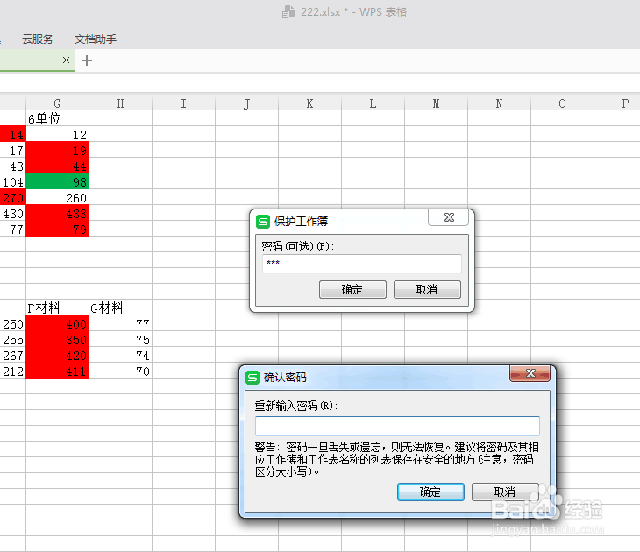Click the F材料 header cell
640x552 pixels.
[x=57, y=308]
